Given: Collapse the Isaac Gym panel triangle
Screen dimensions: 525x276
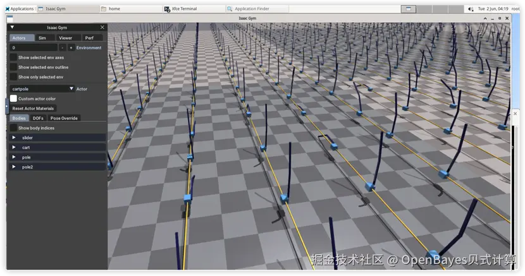Looking at the screenshot, I should pos(12,27).
